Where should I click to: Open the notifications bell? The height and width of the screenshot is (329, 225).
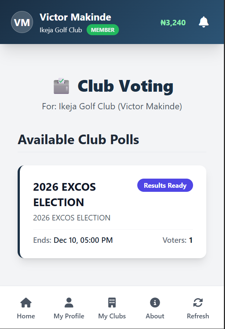[204, 22]
